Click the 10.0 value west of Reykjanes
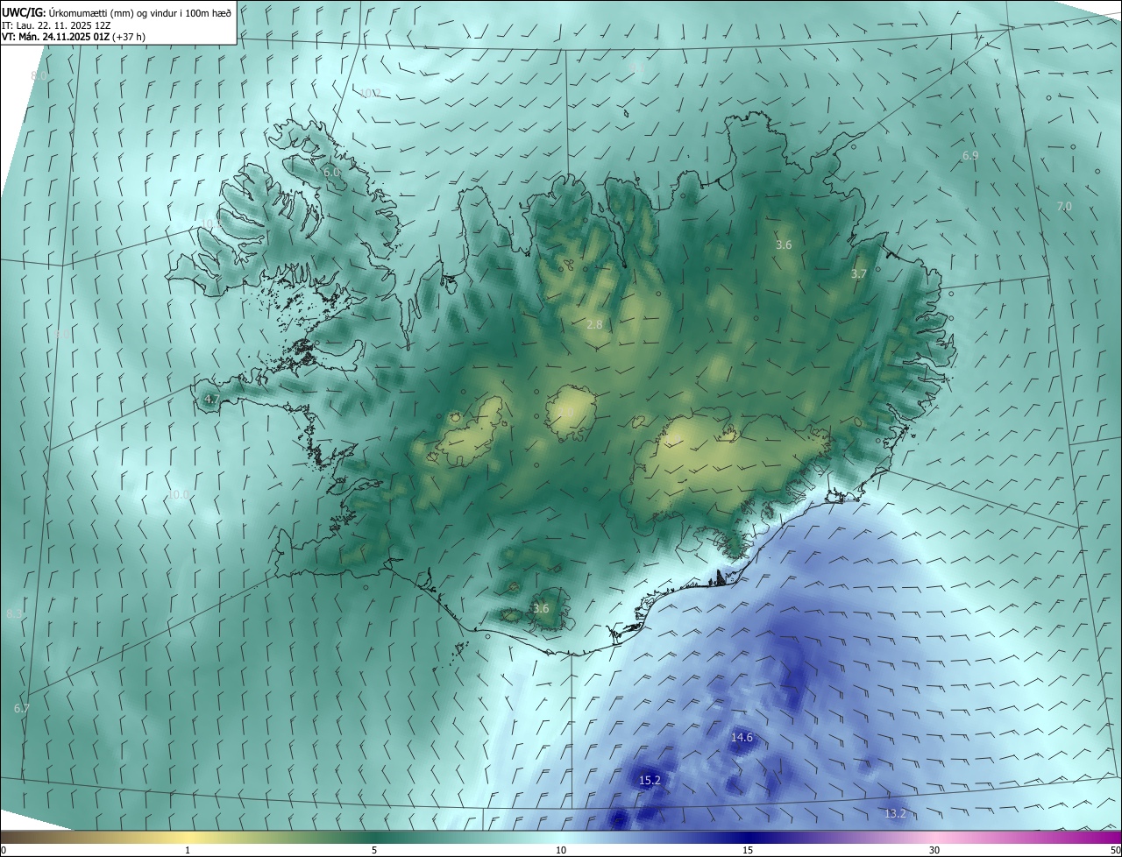The height and width of the screenshot is (857, 1122). pyautogui.click(x=178, y=494)
